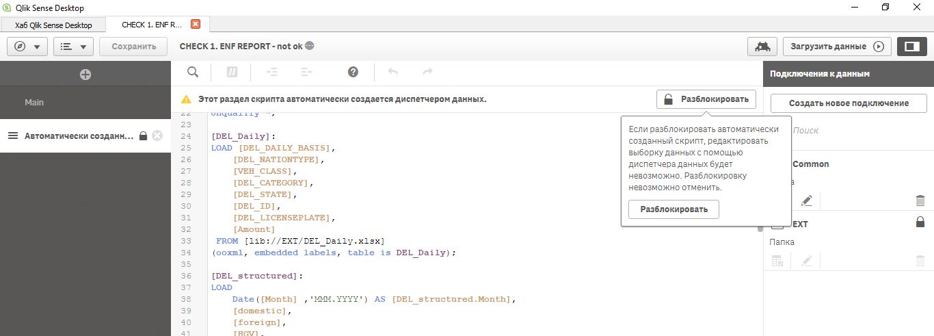
Task: Select the Main script section
Action: pyautogui.click(x=34, y=103)
